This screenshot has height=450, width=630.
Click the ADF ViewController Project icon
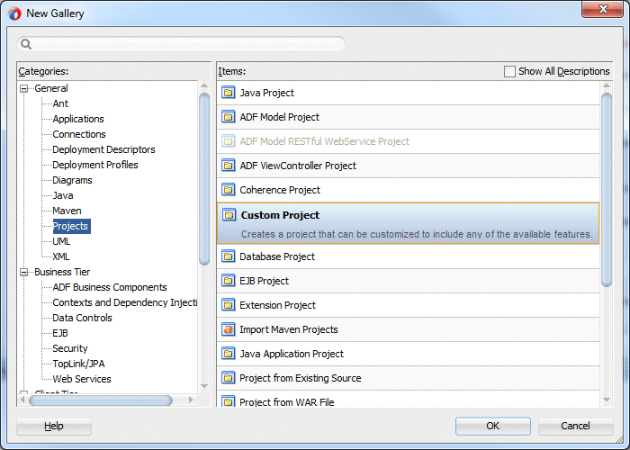click(229, 166)
